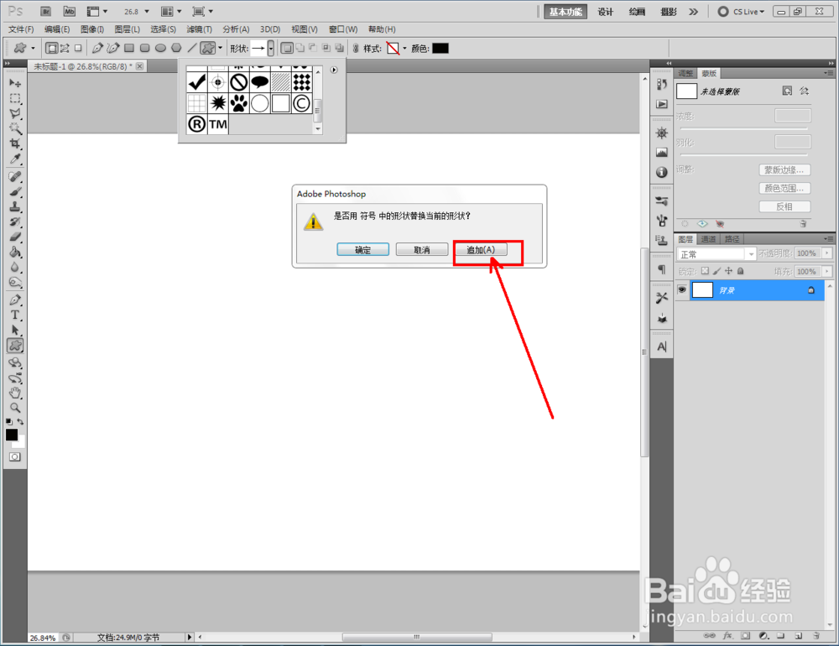Open the 图层(L) menu
The width and height of the screenshot is (839, 646).
(x=128, y=29)
